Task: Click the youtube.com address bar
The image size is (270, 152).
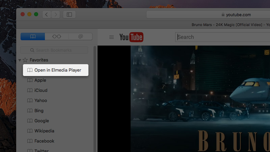Action: coord(208,15)
